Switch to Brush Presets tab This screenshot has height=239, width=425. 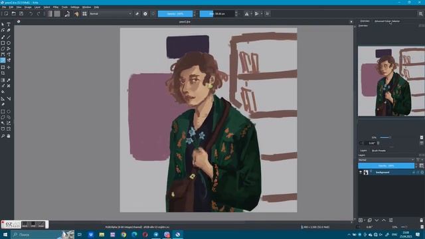click(x=379, y=151)
